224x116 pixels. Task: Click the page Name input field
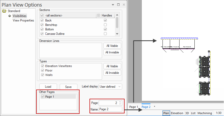[110, 109]
